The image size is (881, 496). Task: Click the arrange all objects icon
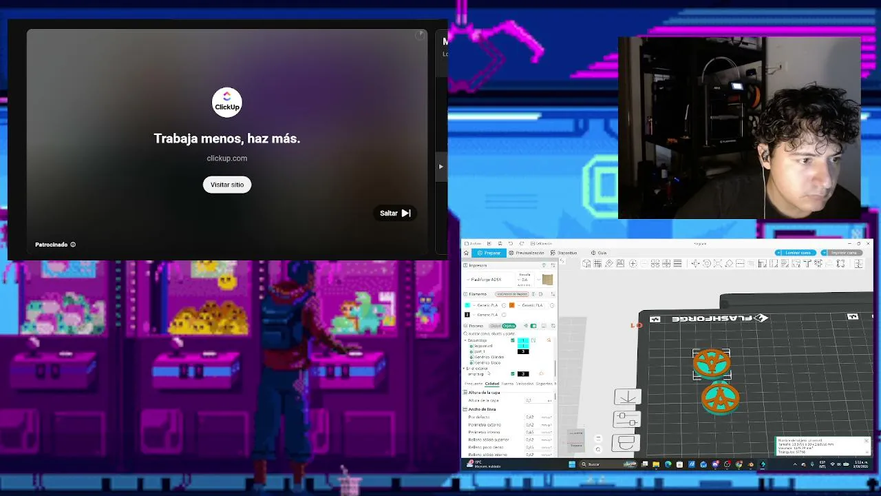tap(620, 263)
